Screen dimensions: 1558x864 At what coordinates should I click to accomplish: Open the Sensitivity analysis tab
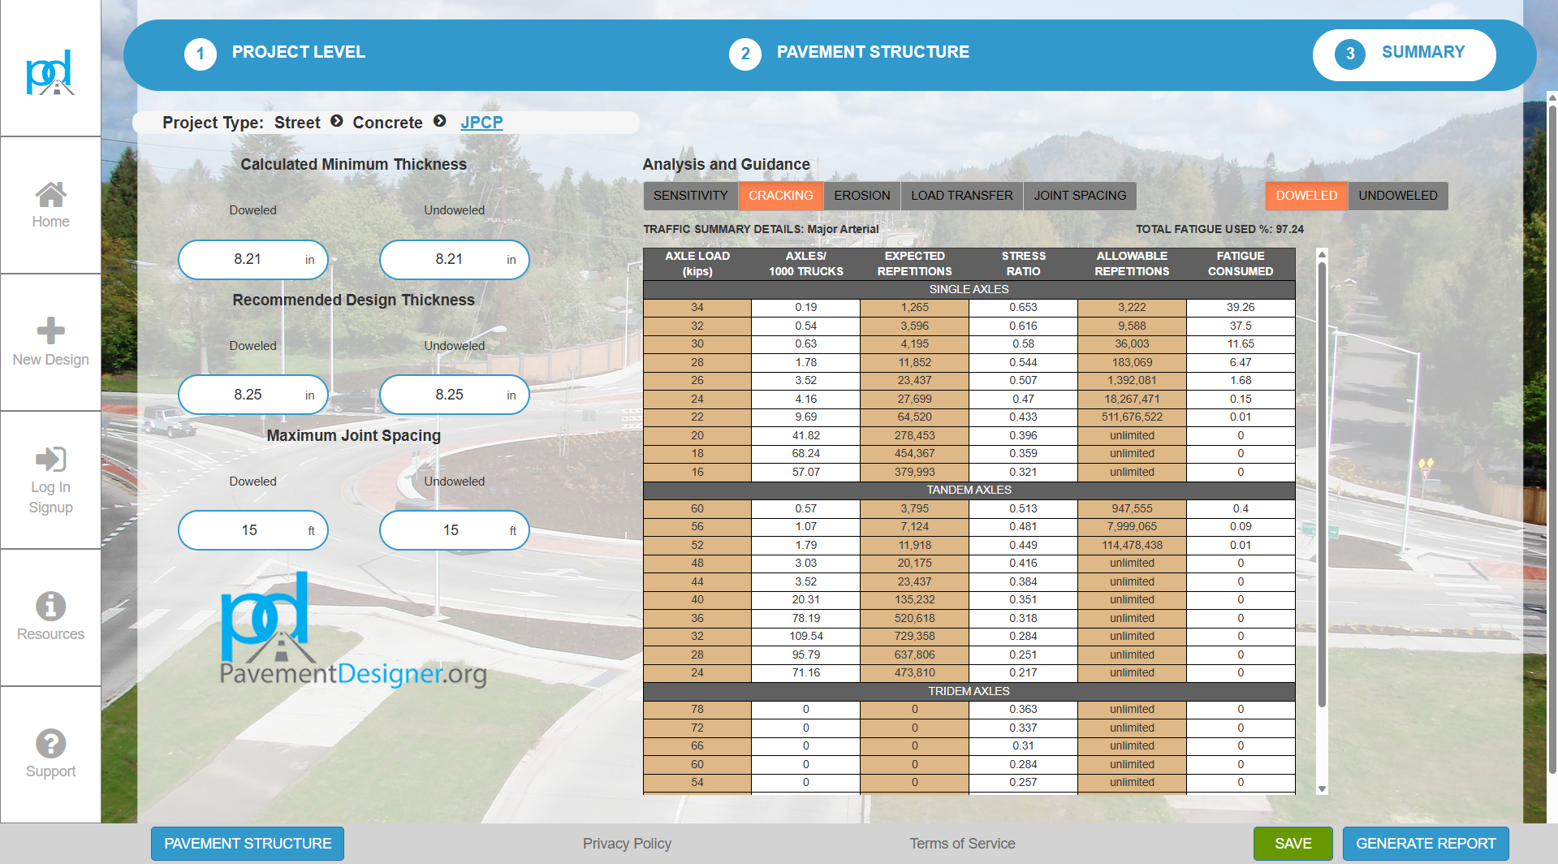(690, 196)
